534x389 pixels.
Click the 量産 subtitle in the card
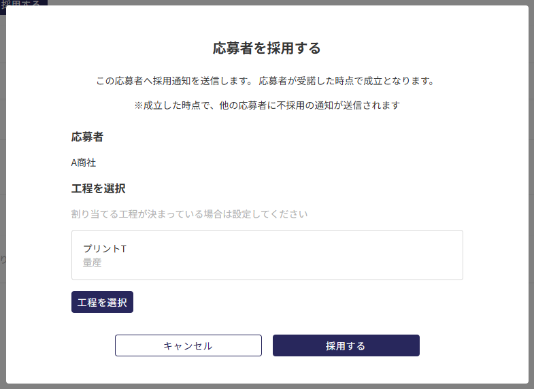point(93,263)
